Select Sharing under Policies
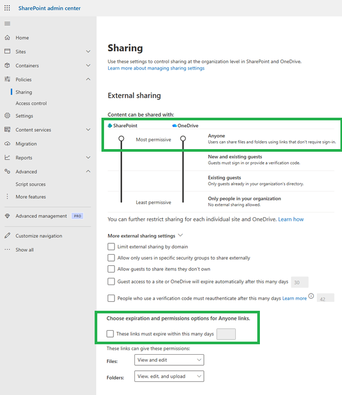This screenshot has width=342, height=395. 24,92
